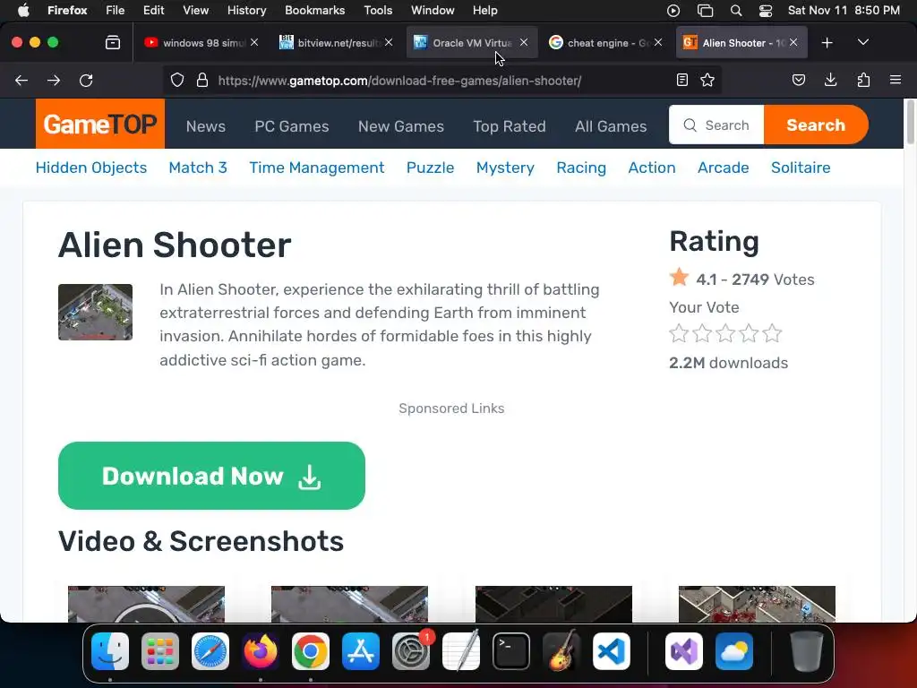Open the Top Rated navigation link

(510, 126)
